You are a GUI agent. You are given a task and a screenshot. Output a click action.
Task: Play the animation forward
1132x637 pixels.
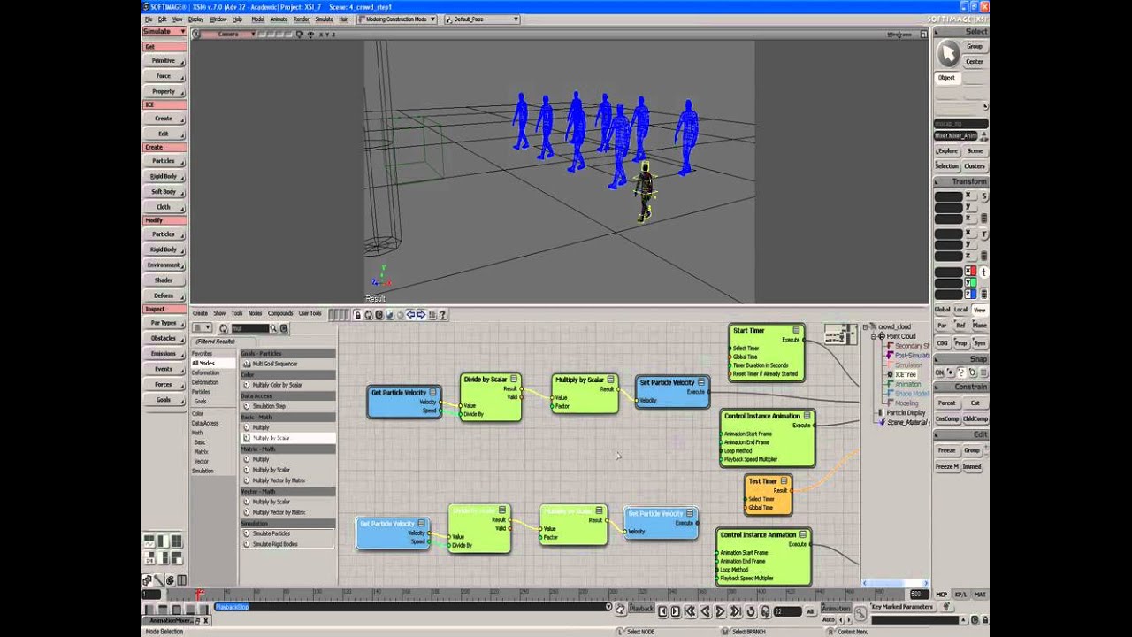720,611
